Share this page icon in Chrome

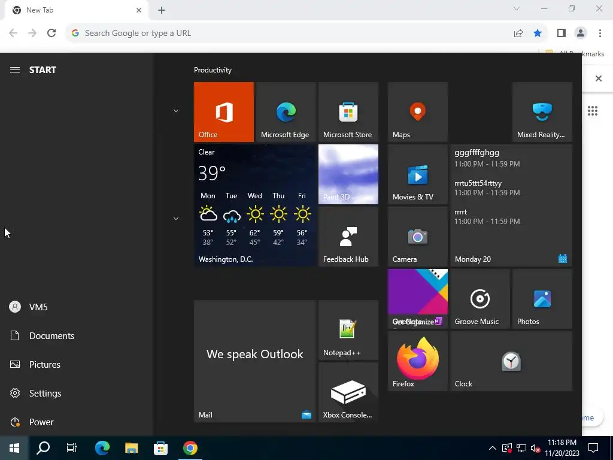[x=518, y=34]
